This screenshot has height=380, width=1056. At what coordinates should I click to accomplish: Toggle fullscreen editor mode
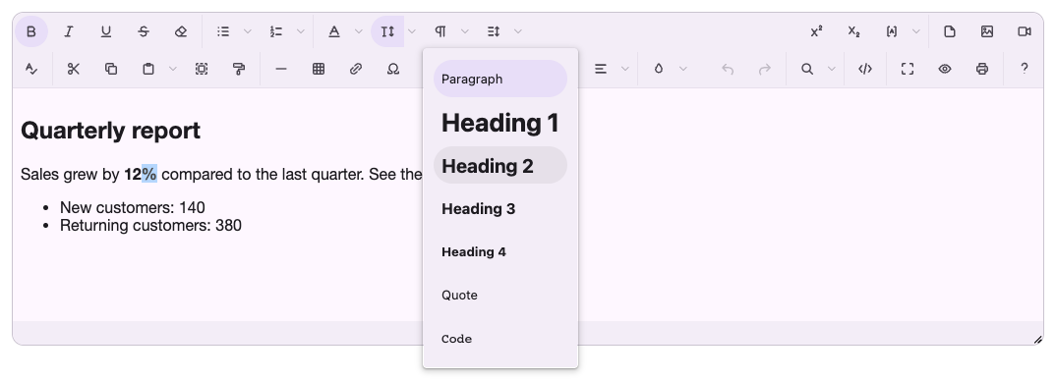tap(908, 69)
